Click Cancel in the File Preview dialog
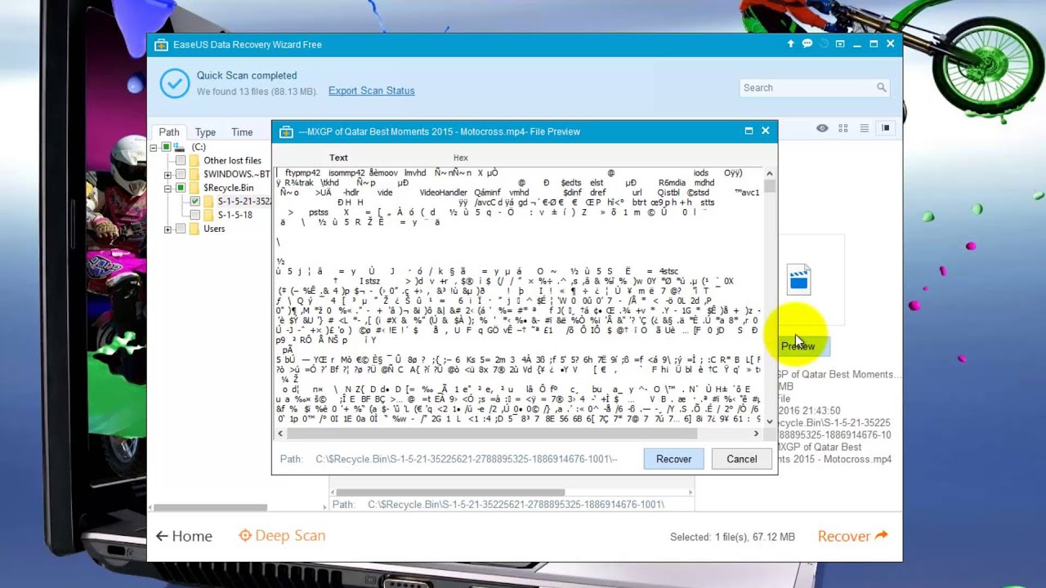 [742, 459]
